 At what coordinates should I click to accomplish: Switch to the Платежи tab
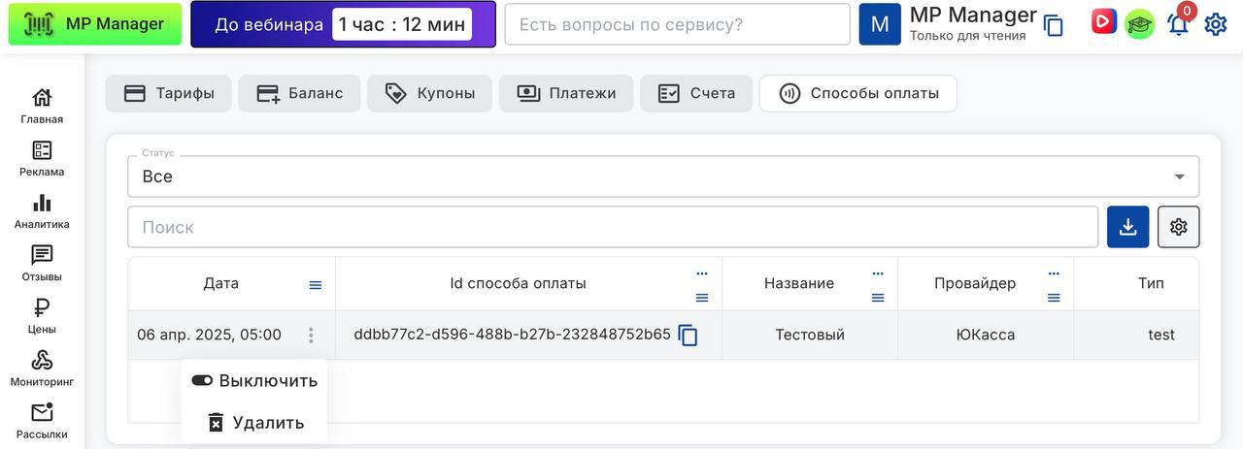566,94
